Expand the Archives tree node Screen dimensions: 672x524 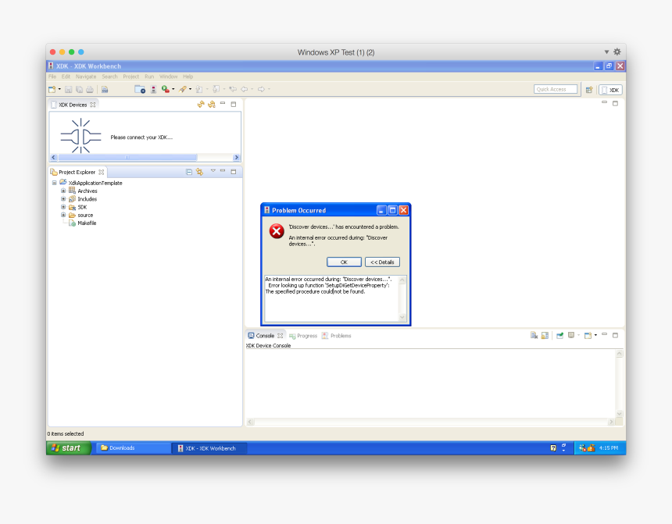tap(63, 191)
